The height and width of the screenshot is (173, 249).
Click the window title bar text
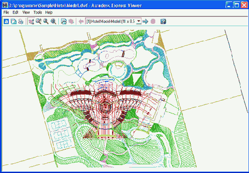[75, 5]
